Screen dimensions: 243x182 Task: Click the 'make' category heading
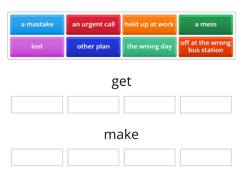click(122, 134)
